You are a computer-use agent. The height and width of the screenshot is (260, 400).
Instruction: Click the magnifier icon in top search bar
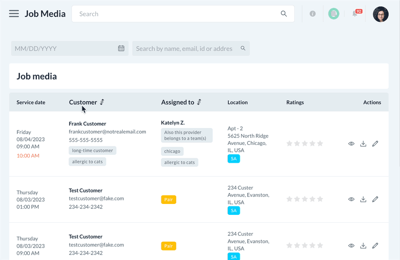284,14
